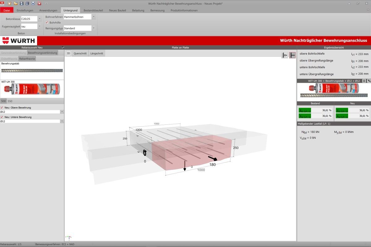
Task: Go to the Belastung ribbon tab
Action: 138,10
